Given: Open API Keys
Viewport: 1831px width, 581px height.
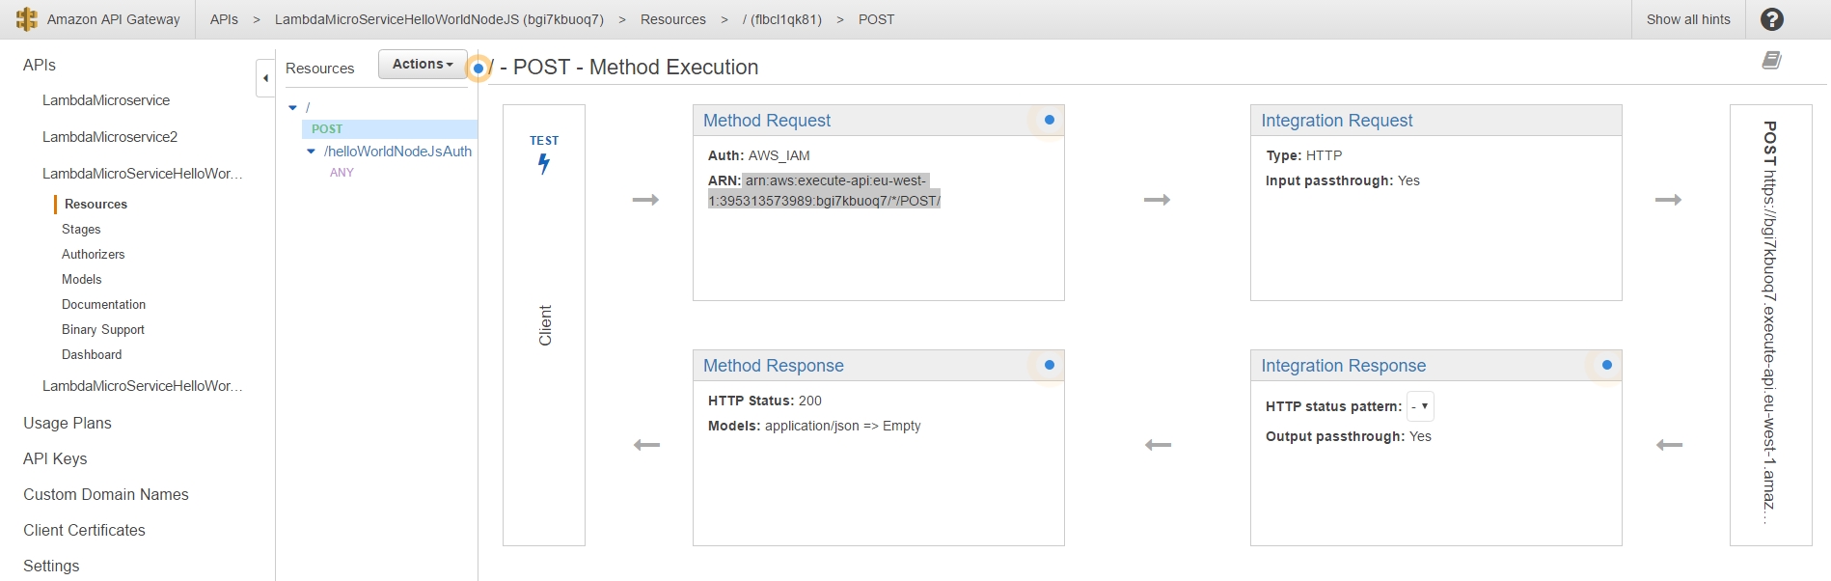Looking at the screenshot, I should click(x=55, y=458).
